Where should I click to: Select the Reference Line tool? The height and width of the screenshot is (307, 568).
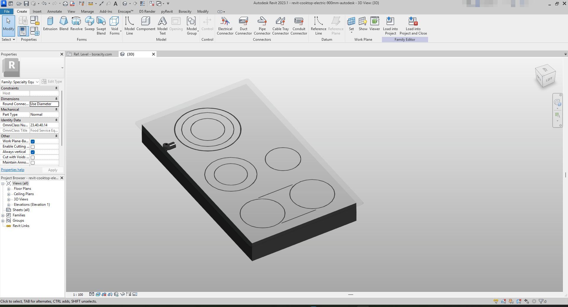[x=318, y=26]
